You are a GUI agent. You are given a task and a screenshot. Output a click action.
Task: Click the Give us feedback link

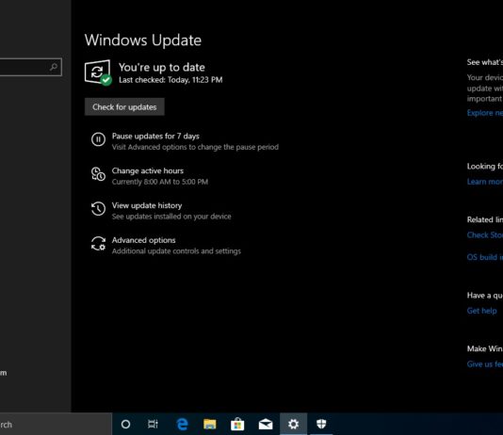click(485, 364)
